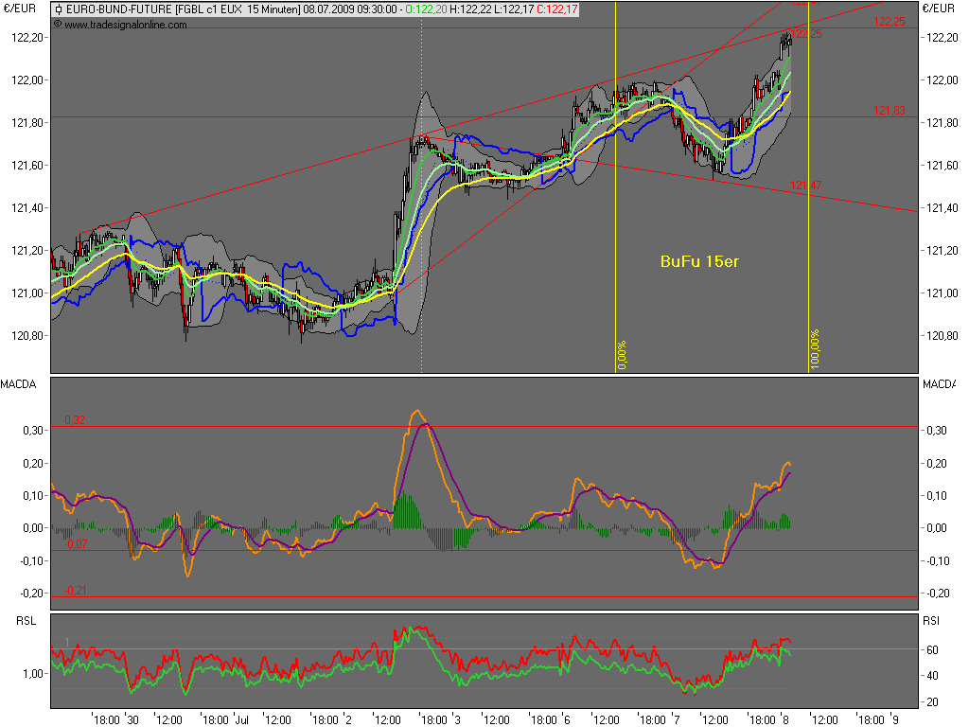Click the 0,20 tick on MACD right axis
This screenshot has width=969, height=727.
pyautogui.click(x=937, y=464)
